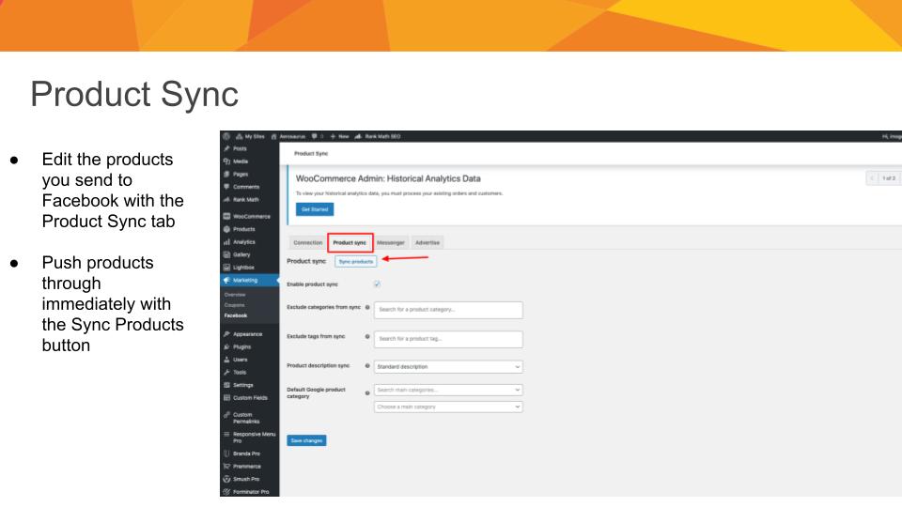Screen dimensions: 902x507
Task: Show help for Default Google product category
Action: pos(367,393)
